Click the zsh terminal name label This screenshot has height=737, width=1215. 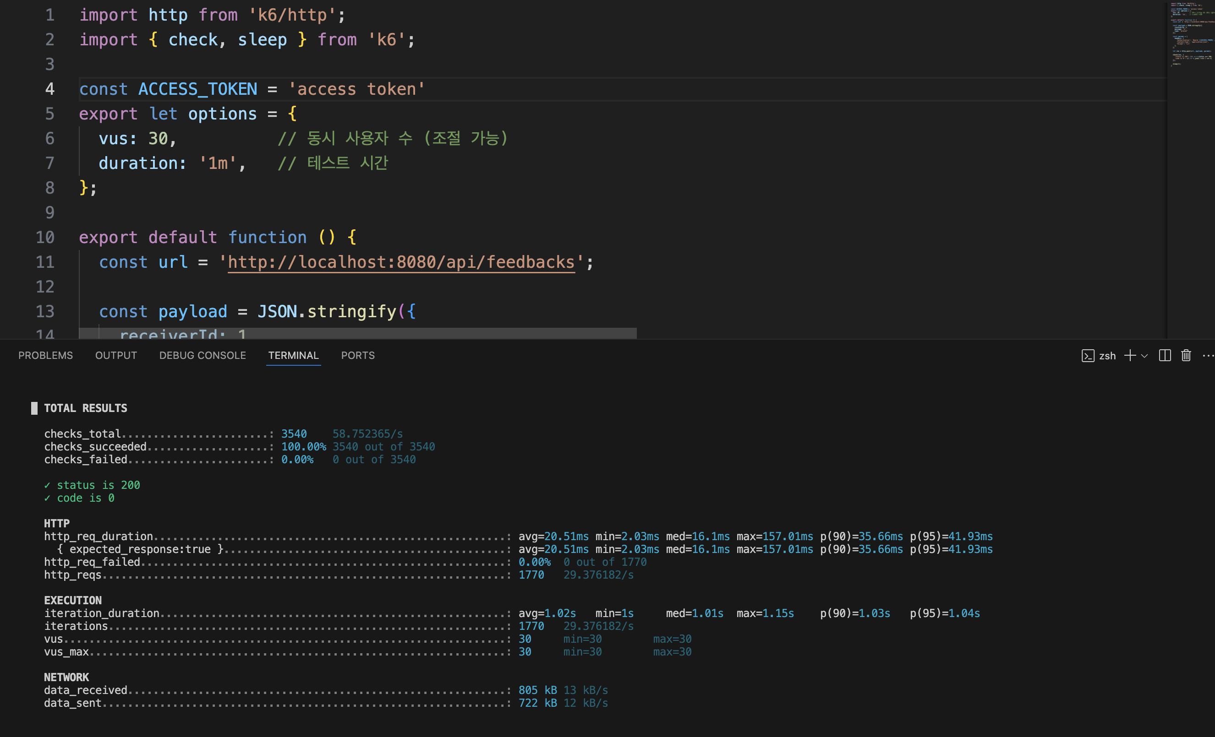(x=1107, y=356)
